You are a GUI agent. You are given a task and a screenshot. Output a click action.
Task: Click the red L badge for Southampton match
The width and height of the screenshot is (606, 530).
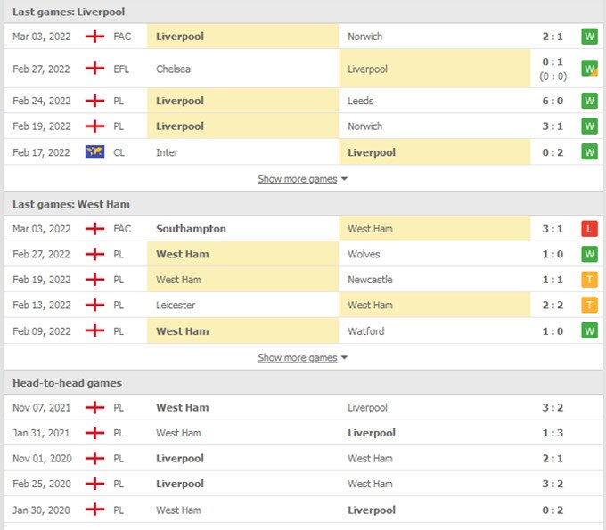588,229
